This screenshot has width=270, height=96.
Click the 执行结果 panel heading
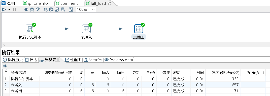[11, 52]
